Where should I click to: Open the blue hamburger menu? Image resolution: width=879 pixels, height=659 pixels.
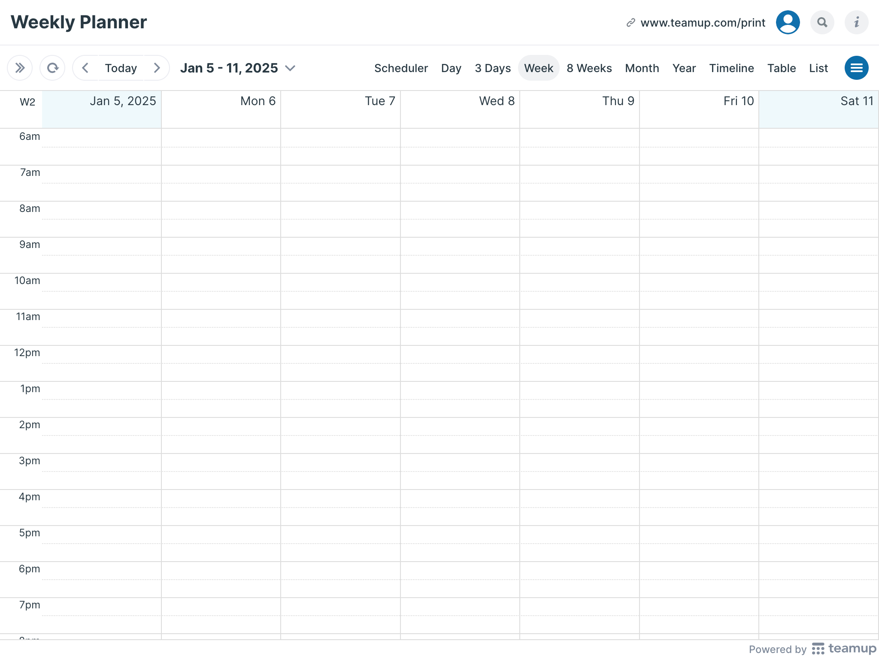(x=856, y=68)
